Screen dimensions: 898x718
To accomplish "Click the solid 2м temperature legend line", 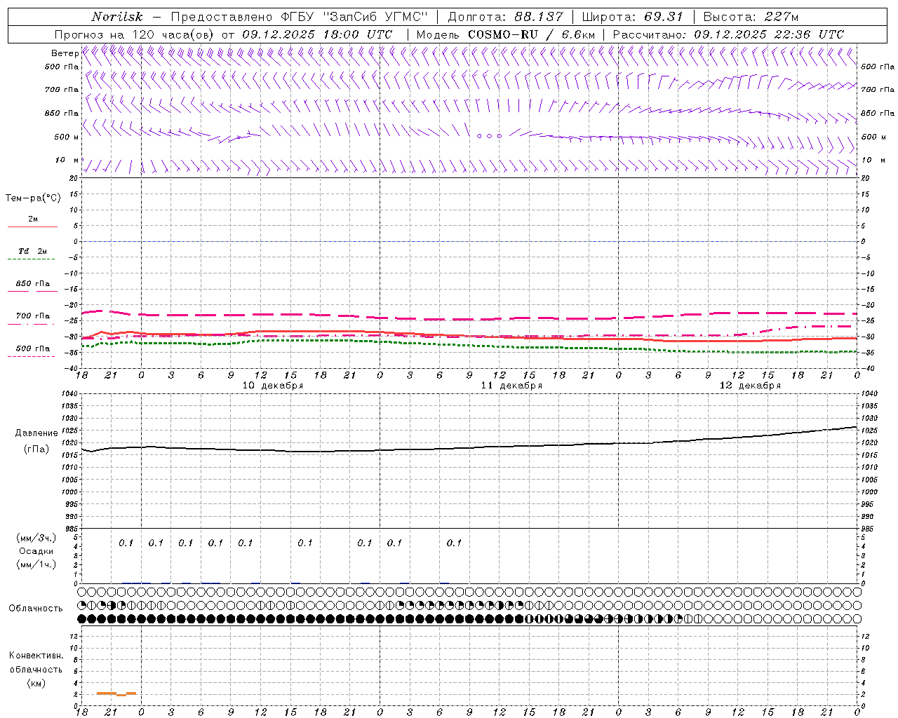I will tap(32, 226).
